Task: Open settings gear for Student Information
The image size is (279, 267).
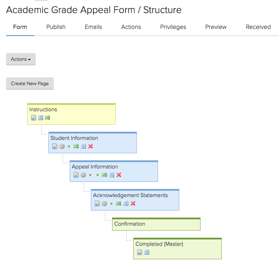Action: [62, 146]
